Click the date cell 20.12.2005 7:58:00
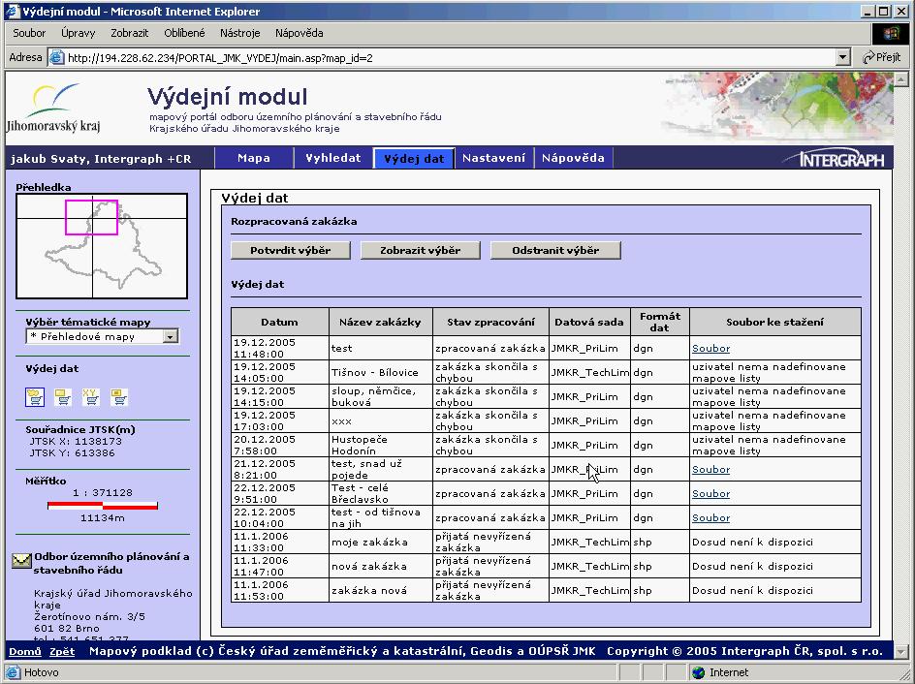The width and height of the screenshot is (915, 684). (x=280, y=445)
